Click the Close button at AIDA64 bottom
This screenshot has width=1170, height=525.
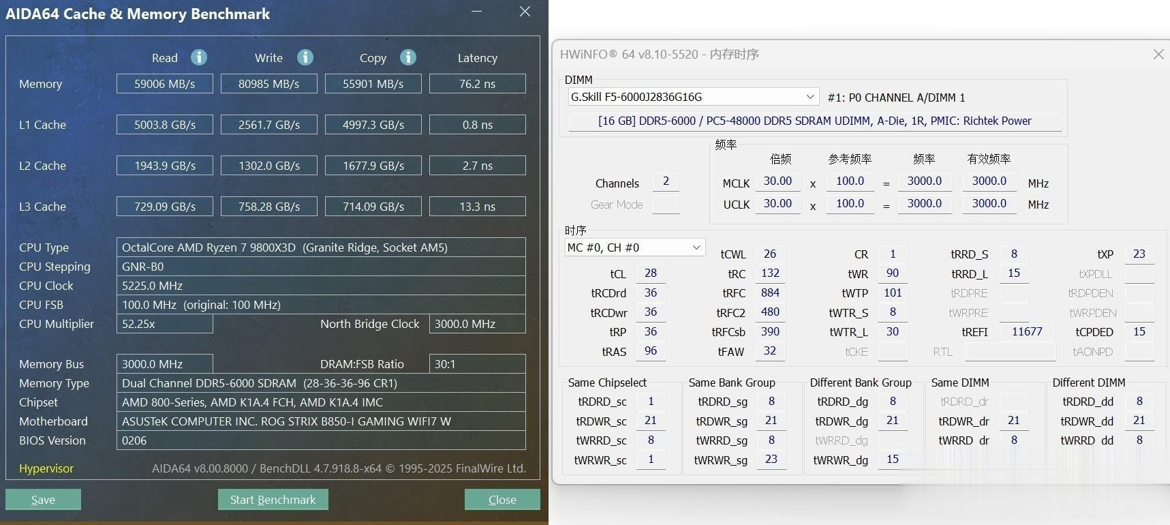click(x=502, y=500)
